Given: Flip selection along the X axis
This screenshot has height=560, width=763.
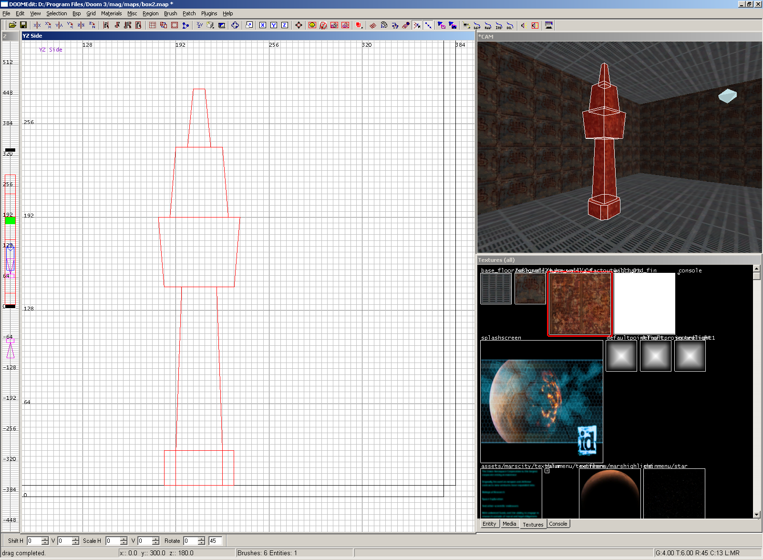Looking at the screenshot, I should point(37,25).
